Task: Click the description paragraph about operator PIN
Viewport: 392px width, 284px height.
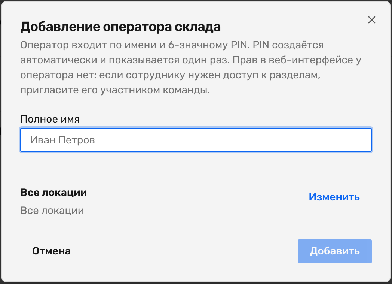Action: pyautogui.click(x=191, y=67)
